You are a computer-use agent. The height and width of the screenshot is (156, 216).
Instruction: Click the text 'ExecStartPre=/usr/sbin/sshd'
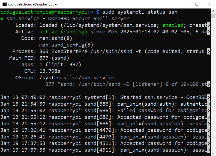92,51
